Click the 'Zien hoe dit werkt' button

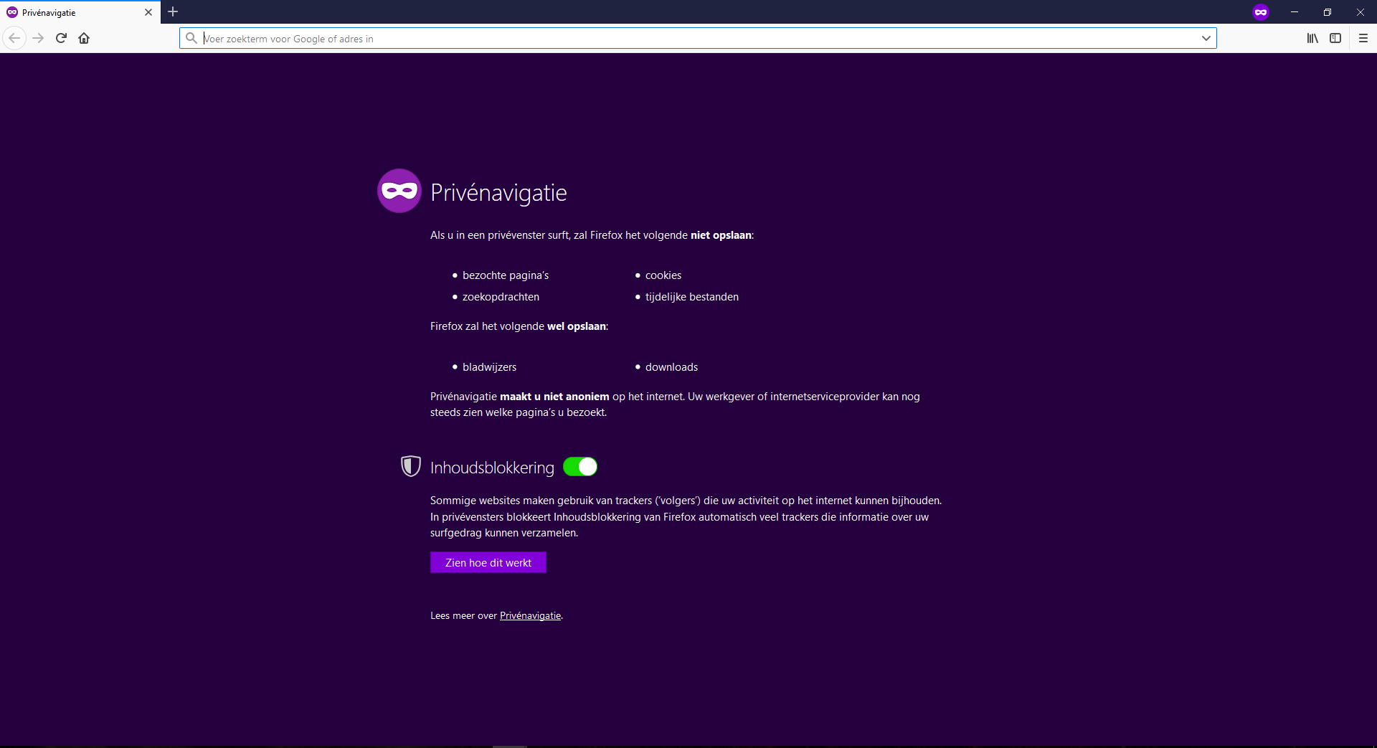click(488, 562)
